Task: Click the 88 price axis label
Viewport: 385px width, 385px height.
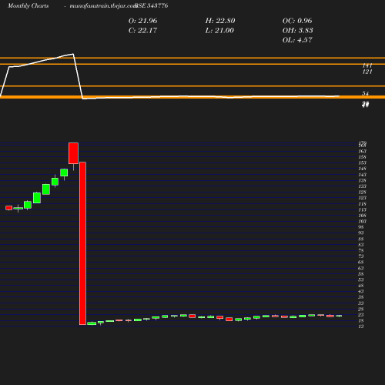Action: tap(361, 239)
